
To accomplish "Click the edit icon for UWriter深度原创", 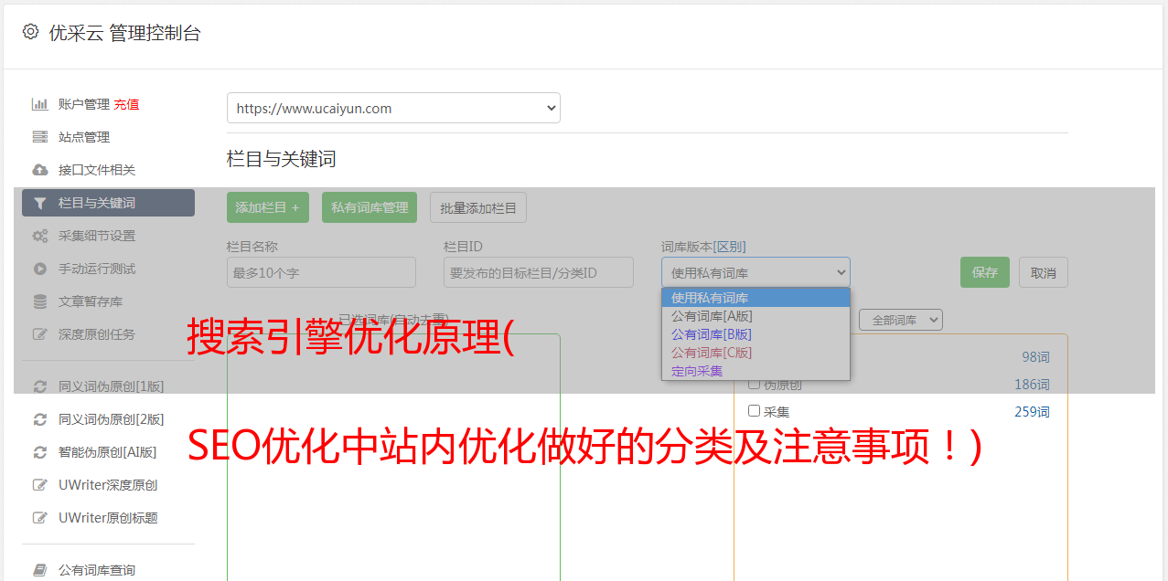I will pos(40,485).
